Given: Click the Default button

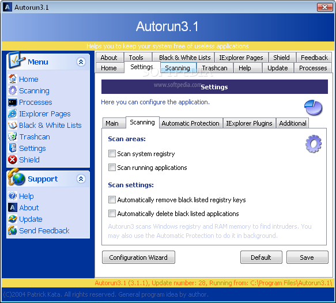Looking at the screenshot, I should point(261,257).
